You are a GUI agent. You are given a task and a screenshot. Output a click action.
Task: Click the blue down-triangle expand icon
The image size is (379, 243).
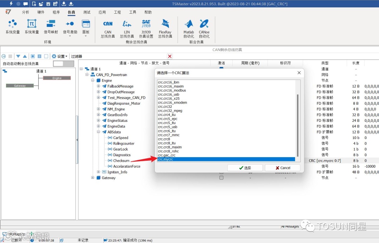(18, 56)
